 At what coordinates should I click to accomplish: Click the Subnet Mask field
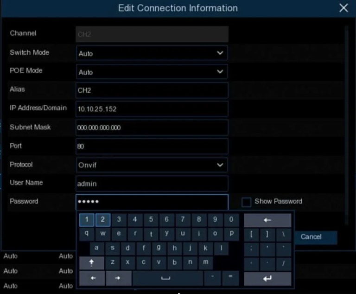coord(152,128)
